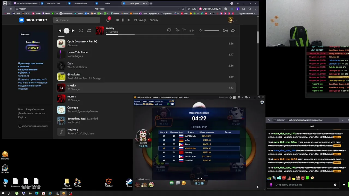Image resolution: width=349 pixels, height=196 pixels.
Task: Click the Dark track album cover
Action: (61, 66)
